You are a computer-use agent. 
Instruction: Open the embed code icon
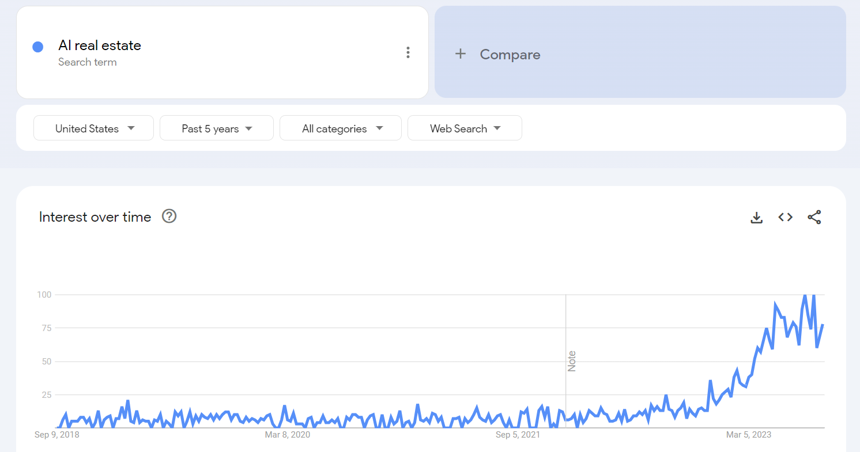786,217
